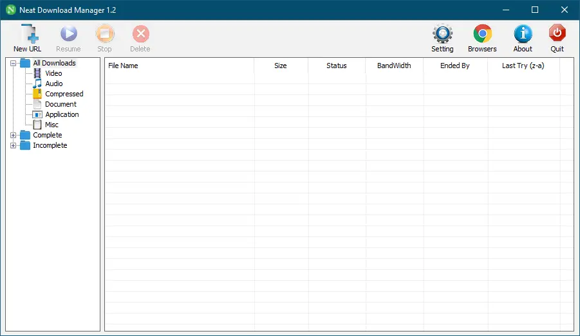The height and width of the screenshot is (336, 580).
Task: Expand the Incomplete tree node
Action: pos(13,145)
